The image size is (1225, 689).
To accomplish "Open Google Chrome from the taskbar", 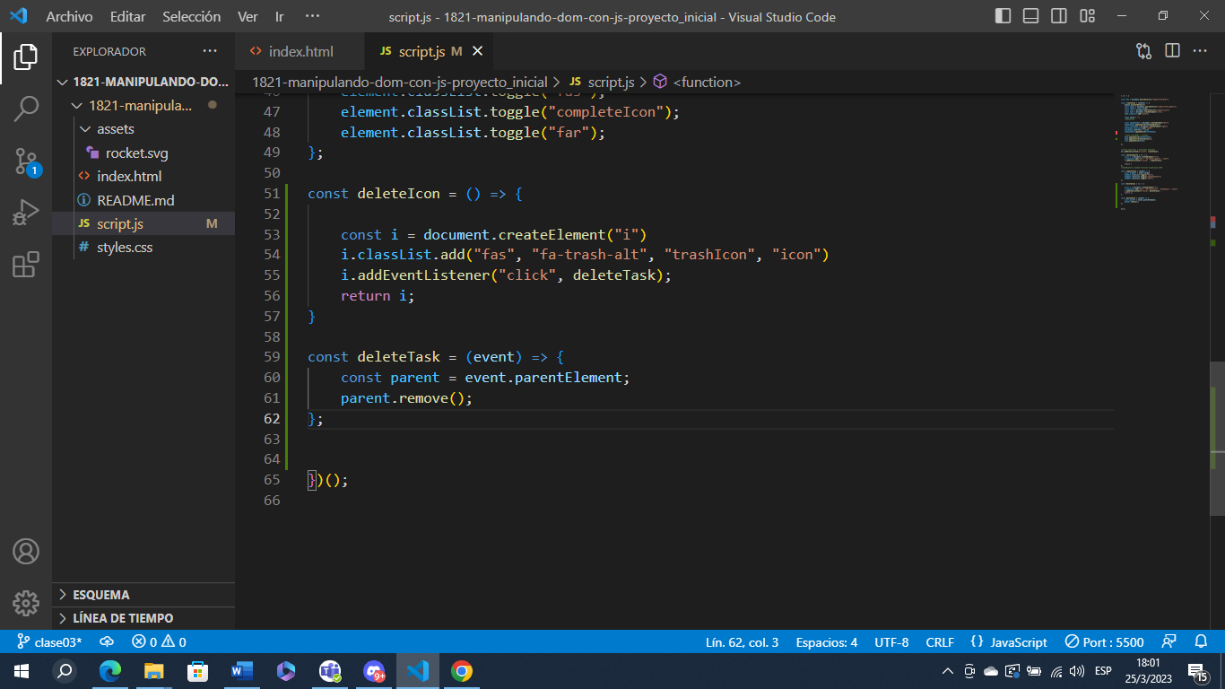I will 462,671.
